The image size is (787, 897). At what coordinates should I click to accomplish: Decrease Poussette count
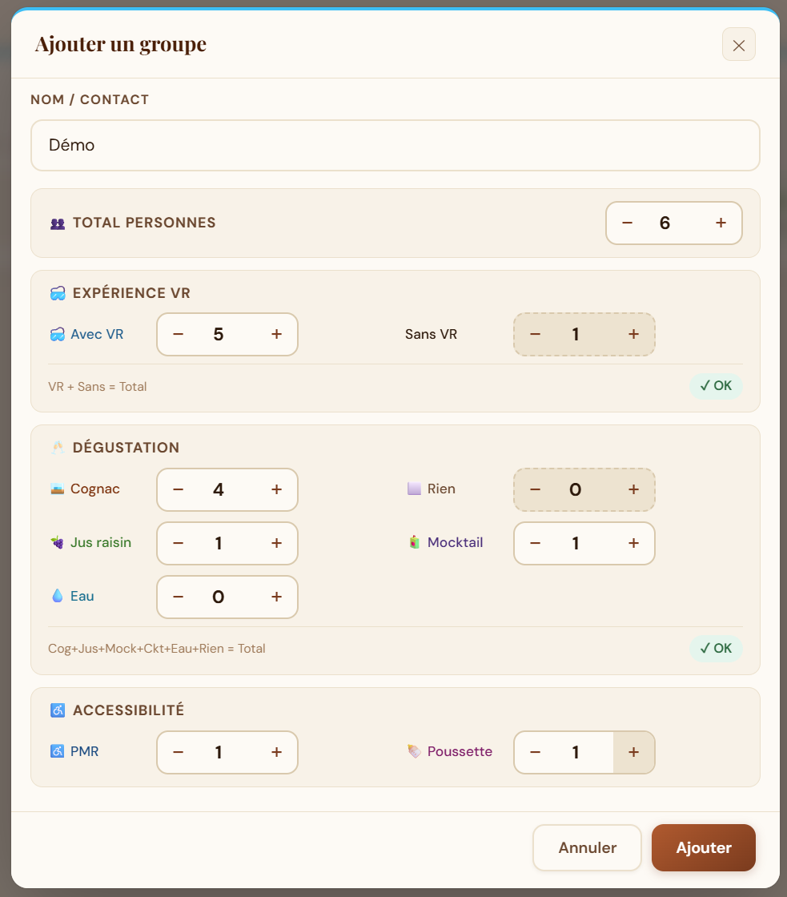point(535,752)
